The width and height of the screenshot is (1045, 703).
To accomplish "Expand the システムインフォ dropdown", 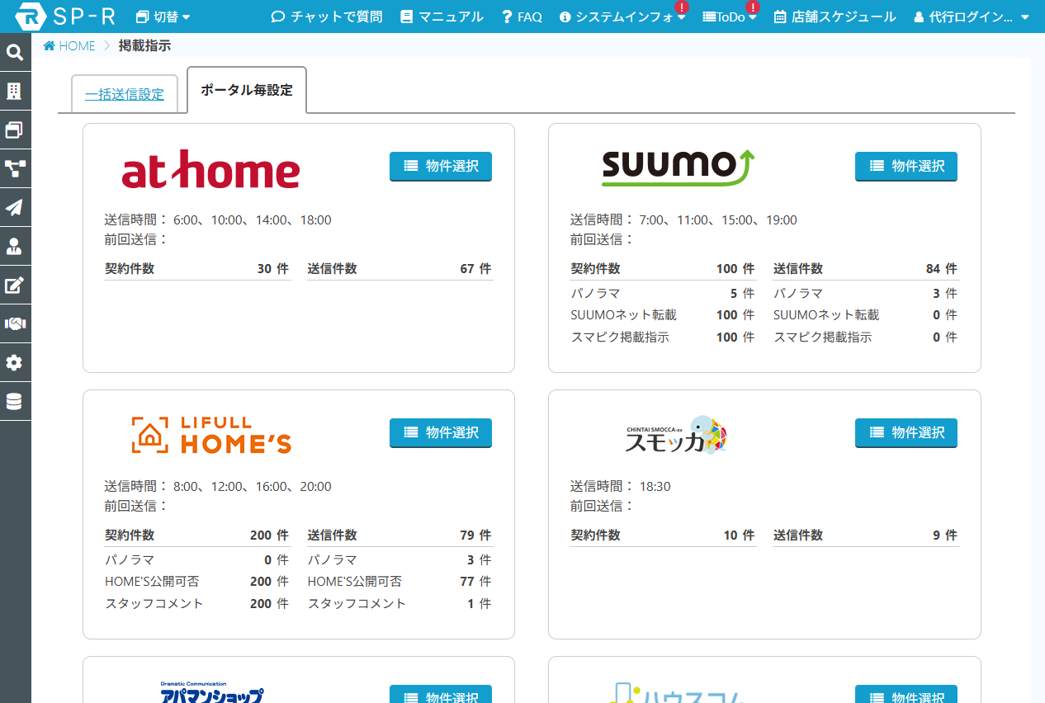I will 622,17.
